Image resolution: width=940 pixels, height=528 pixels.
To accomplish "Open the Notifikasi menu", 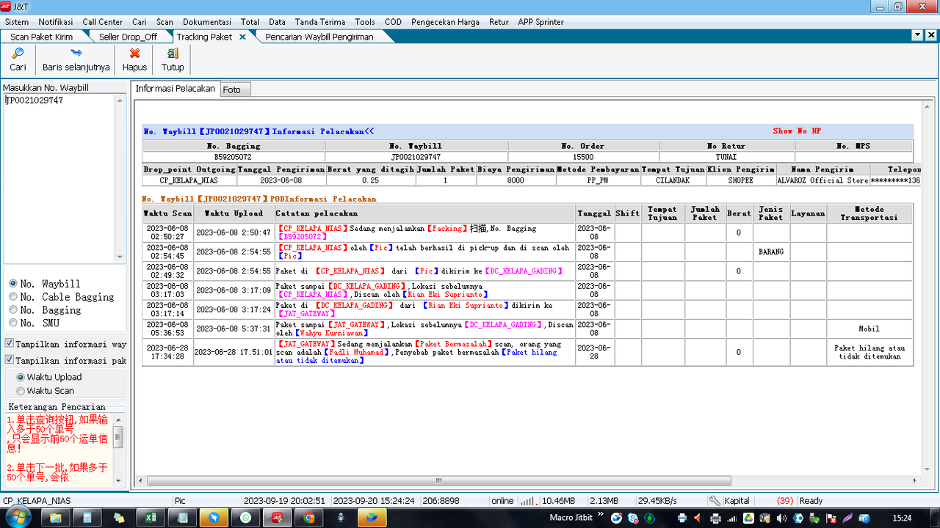I will (56, 22).
